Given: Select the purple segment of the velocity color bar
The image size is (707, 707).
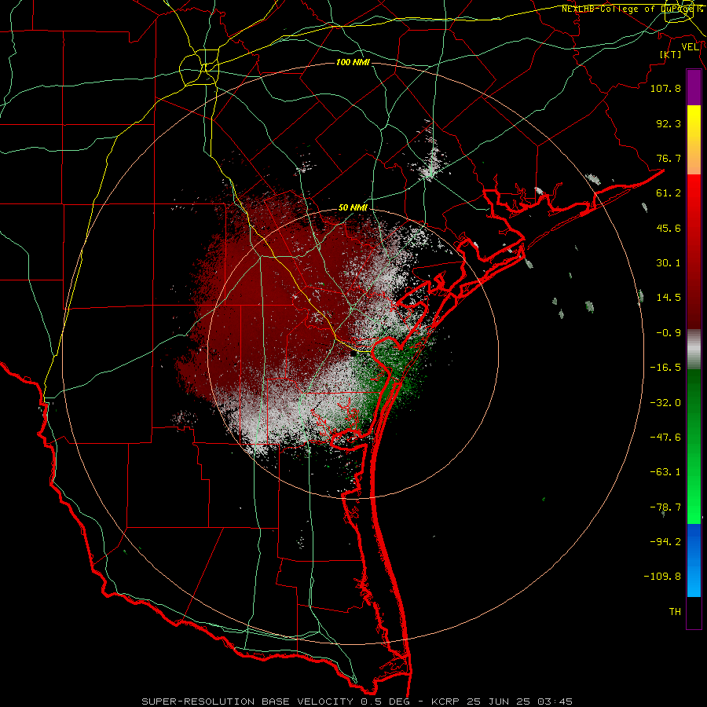Looking at the screenshot, I should (x=694, y=87).
